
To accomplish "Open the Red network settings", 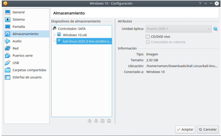I will [16, 48].
